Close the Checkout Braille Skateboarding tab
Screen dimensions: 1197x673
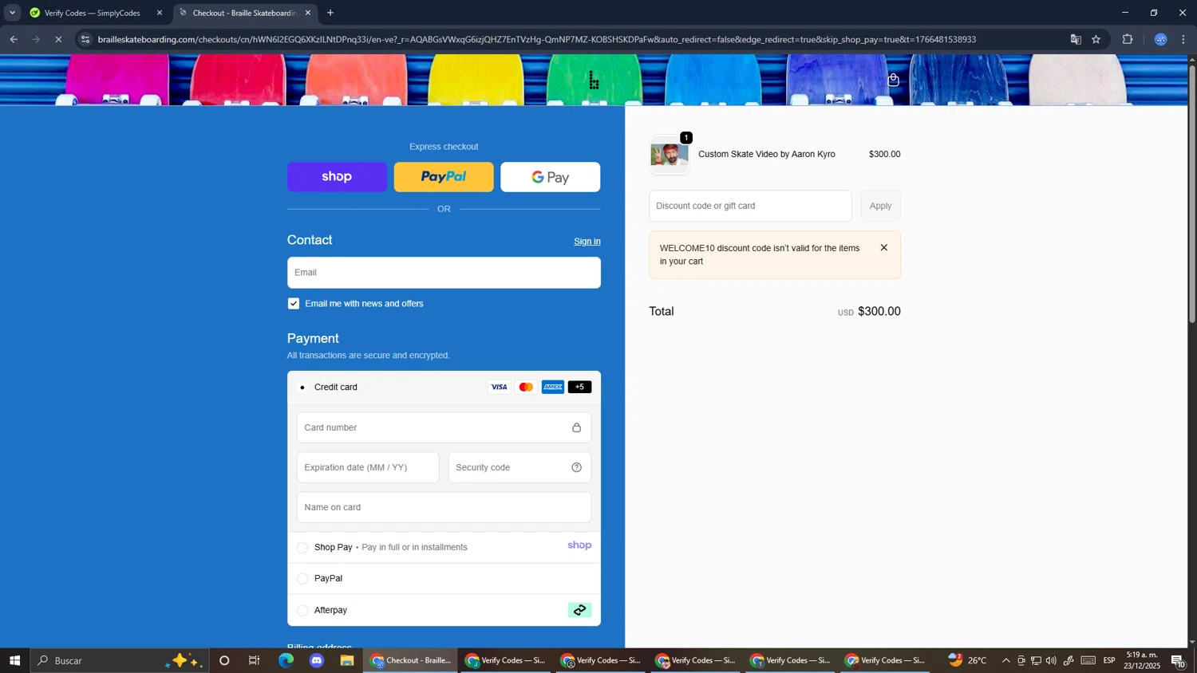coord(308,13)
